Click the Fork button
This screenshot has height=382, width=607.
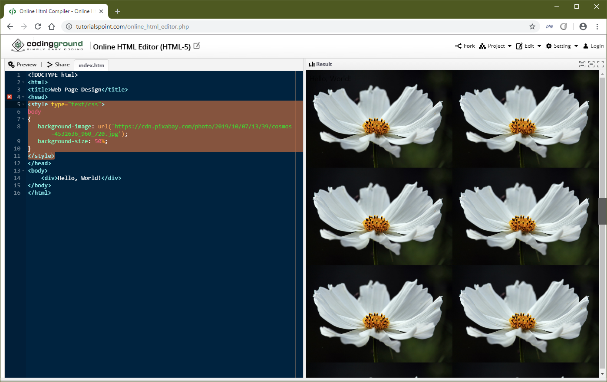(x=465, y=46)
